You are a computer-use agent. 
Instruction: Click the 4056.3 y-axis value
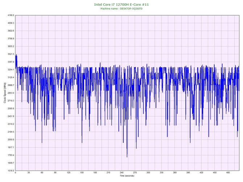click(x=11, y=23)
